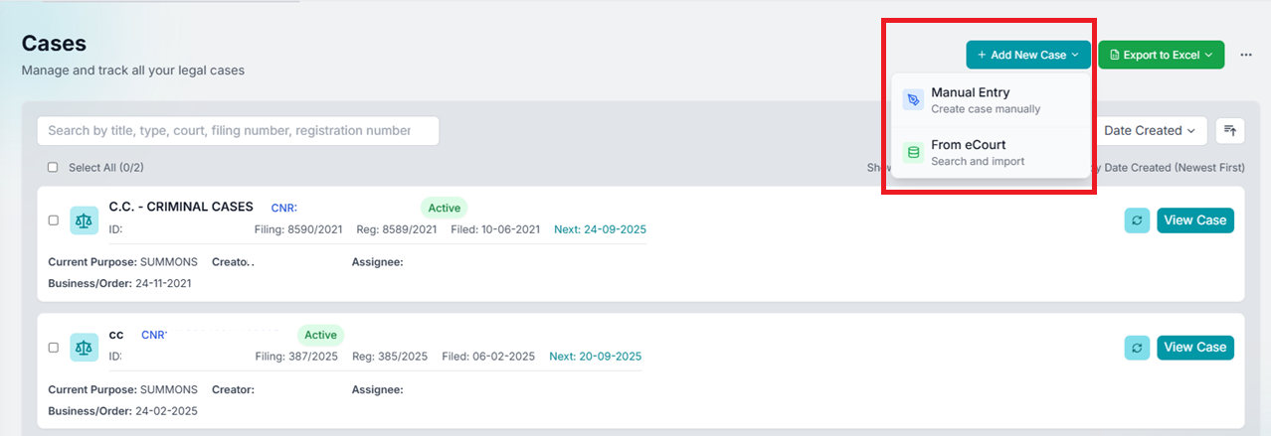Screen dimensions: 1271x436
Task: Tick the checkbox for the second case
Action: click(54, 348)
